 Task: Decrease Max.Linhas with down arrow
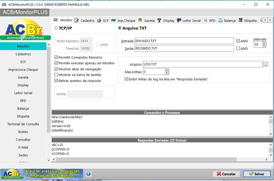click(x=167, y=73)
